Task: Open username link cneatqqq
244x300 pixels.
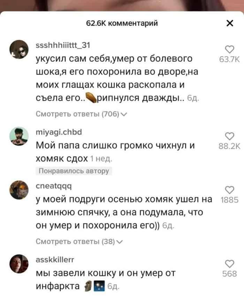Action: [x=54, y=186]
